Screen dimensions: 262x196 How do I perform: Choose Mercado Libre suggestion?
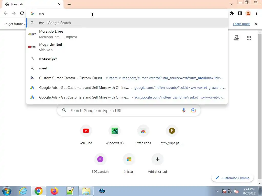pyautogui.click(x=127, y=34)
